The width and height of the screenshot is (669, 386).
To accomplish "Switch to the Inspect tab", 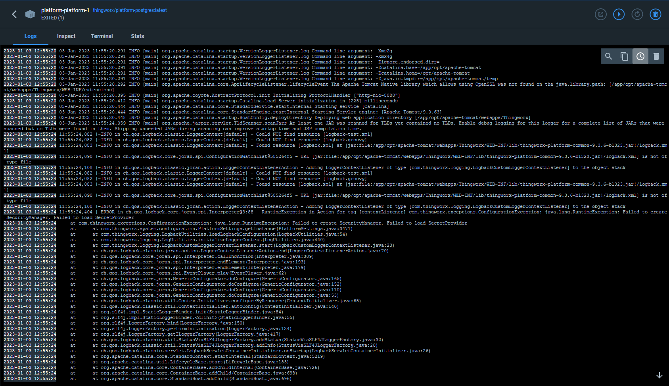I will click(66, 36).
